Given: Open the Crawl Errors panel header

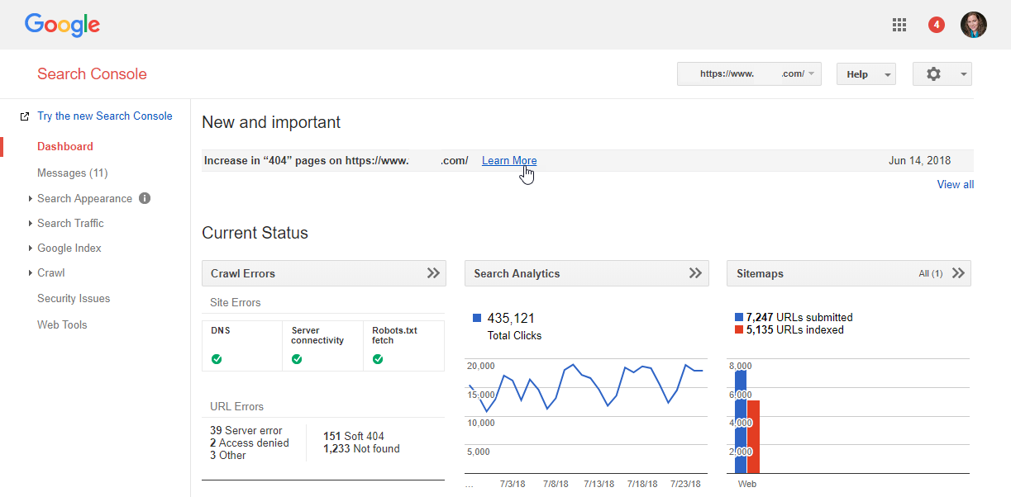Looking at the screenshot, I should (324, 273).
